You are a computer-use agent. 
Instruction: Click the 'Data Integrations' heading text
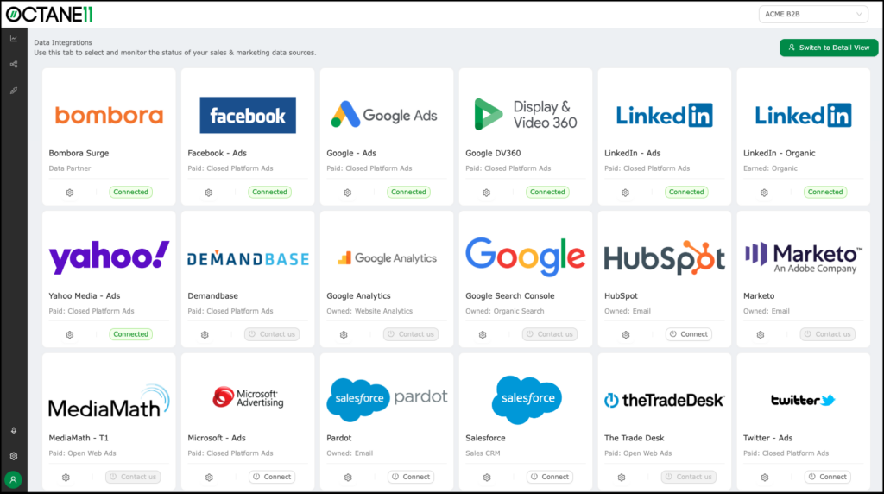(62, 42)
